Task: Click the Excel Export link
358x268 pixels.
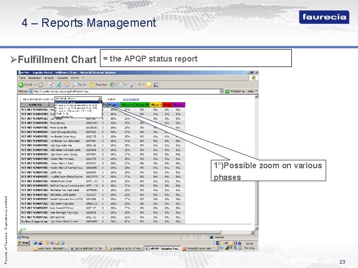Action: 131,99
